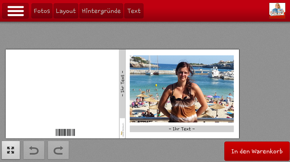Switch to the Layout options
The image size is (290, 162).
(66, 11)
